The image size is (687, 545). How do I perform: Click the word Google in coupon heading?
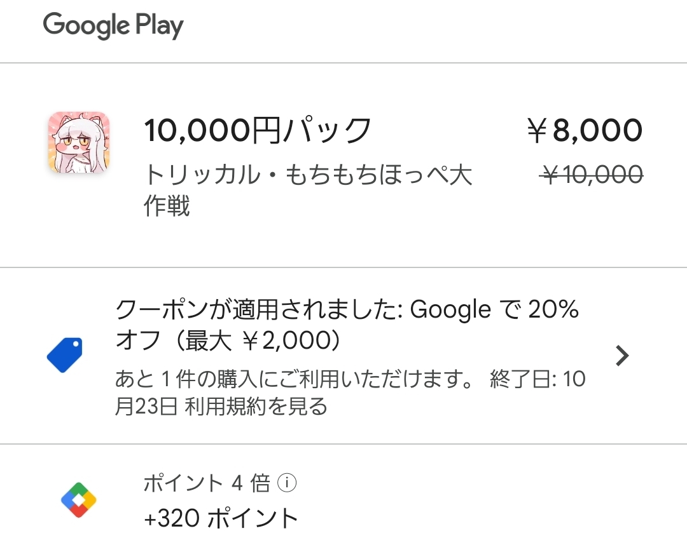point(450,310)
